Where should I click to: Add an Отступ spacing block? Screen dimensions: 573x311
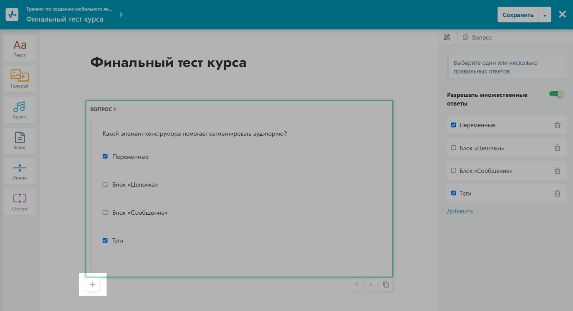(x=20, y=202)
